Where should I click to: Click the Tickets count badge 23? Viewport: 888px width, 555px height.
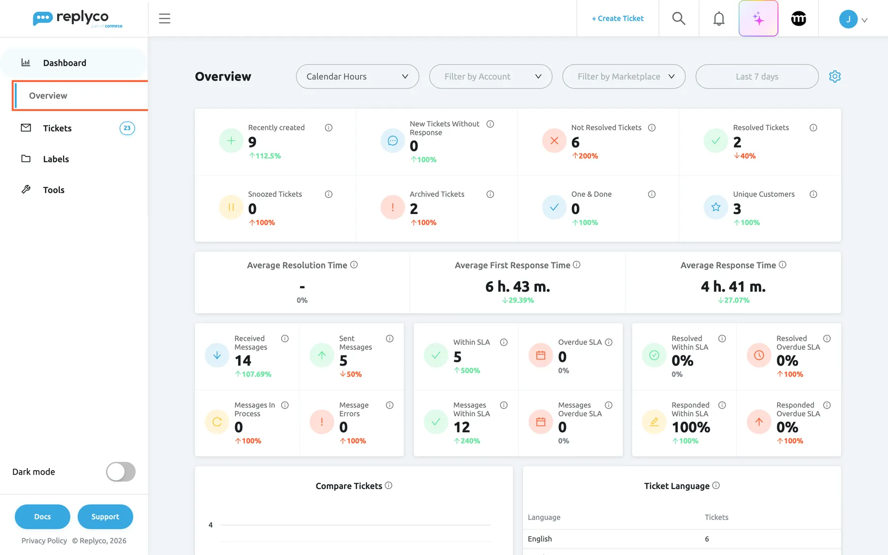pyautogui.click(x=127, y=128)
